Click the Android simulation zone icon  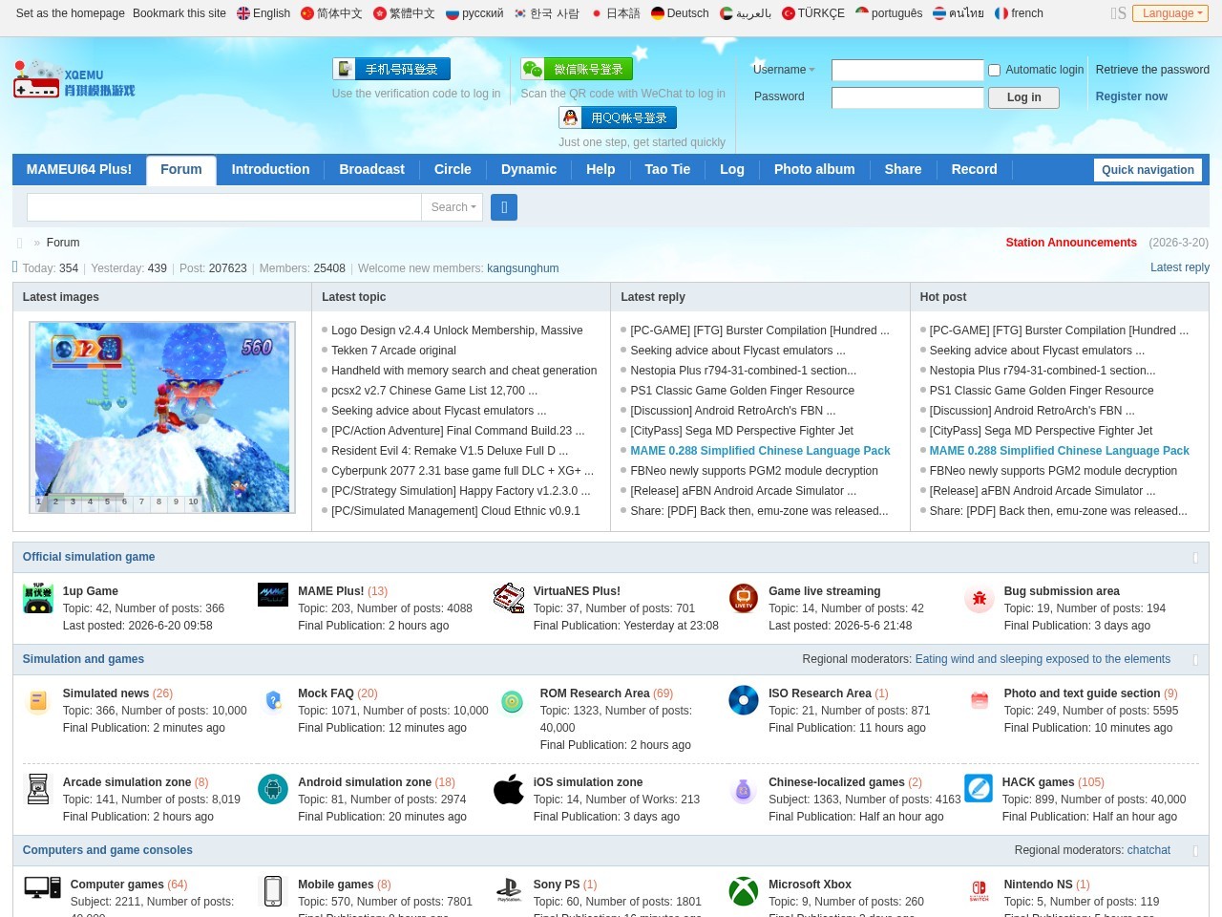point(273,789)
